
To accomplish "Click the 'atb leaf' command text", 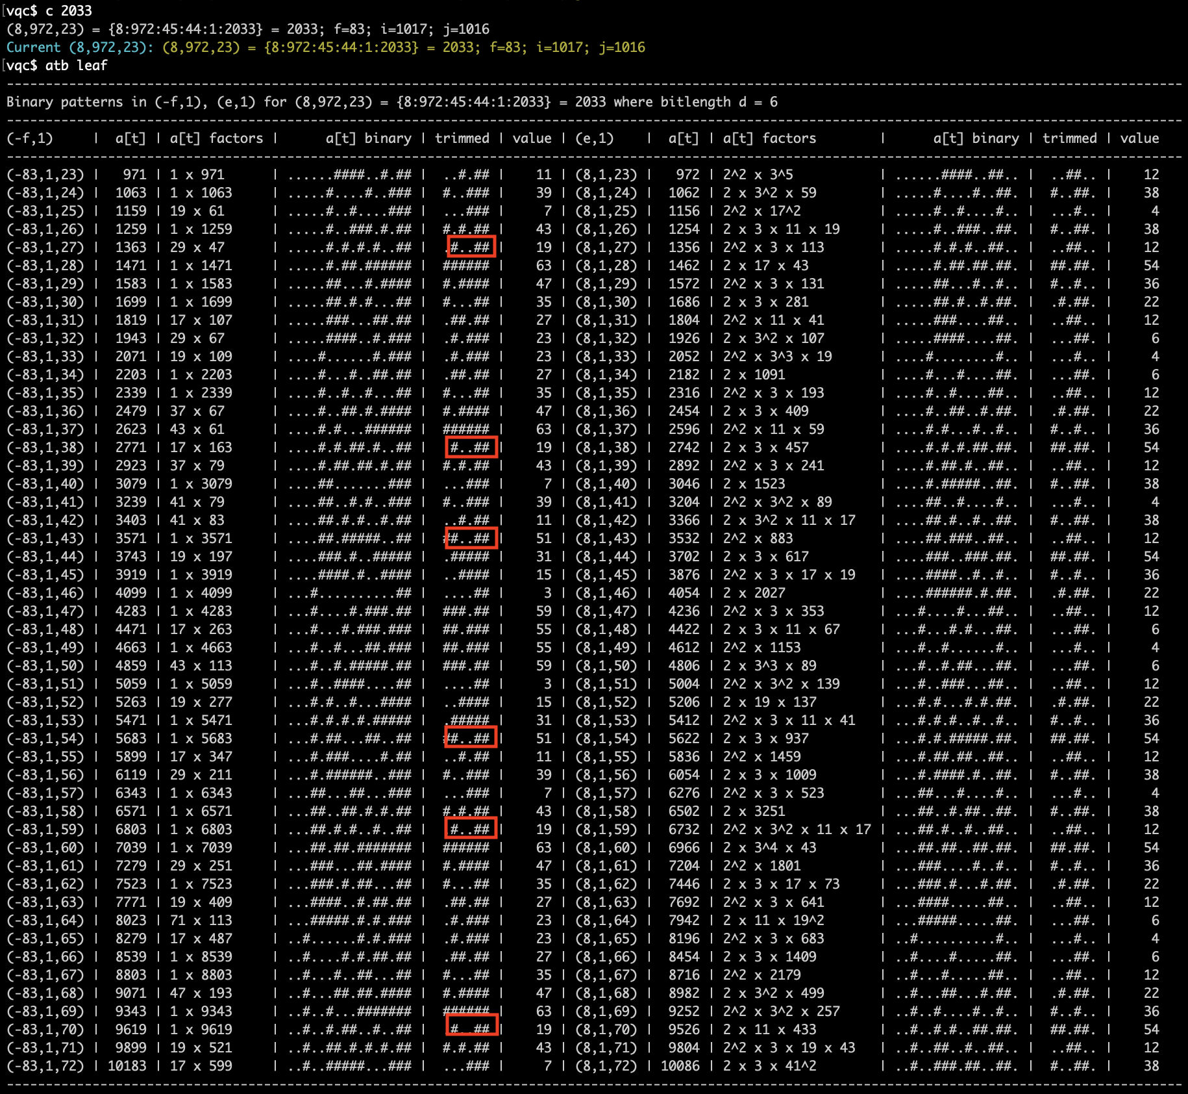I will (x=77, y=66).
